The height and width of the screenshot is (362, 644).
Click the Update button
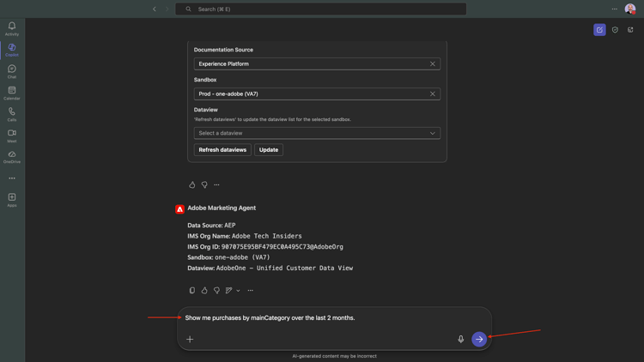269,150
